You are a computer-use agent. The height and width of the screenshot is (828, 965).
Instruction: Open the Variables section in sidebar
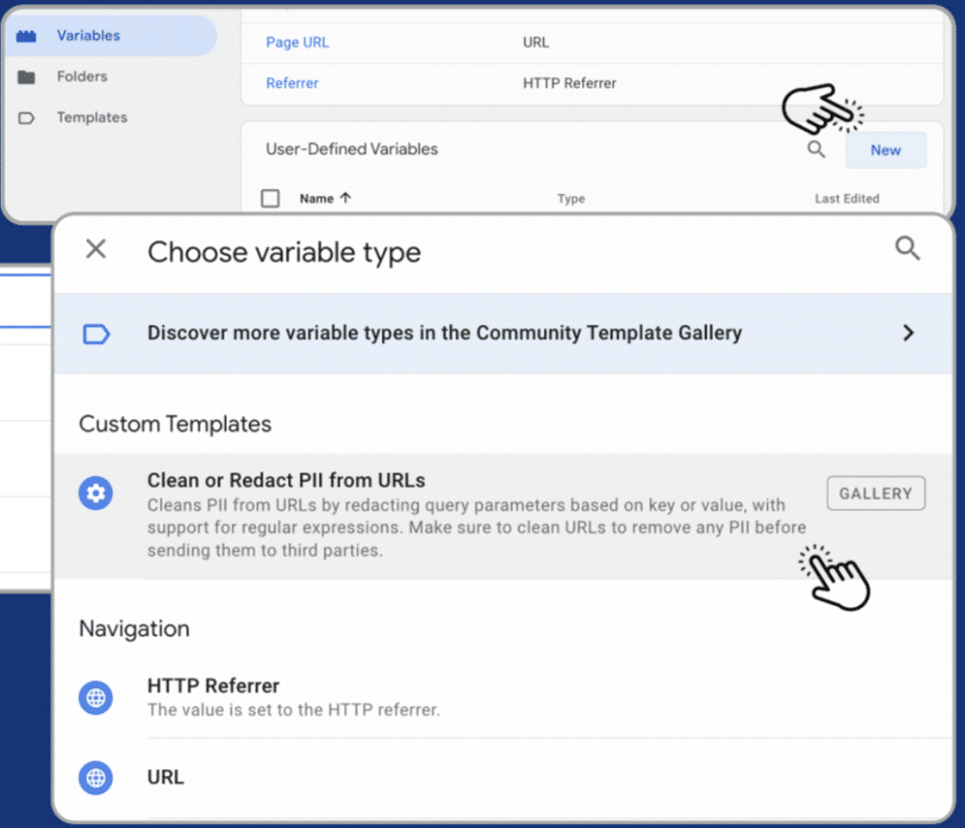pyautogui.click(x=111, y=36)
